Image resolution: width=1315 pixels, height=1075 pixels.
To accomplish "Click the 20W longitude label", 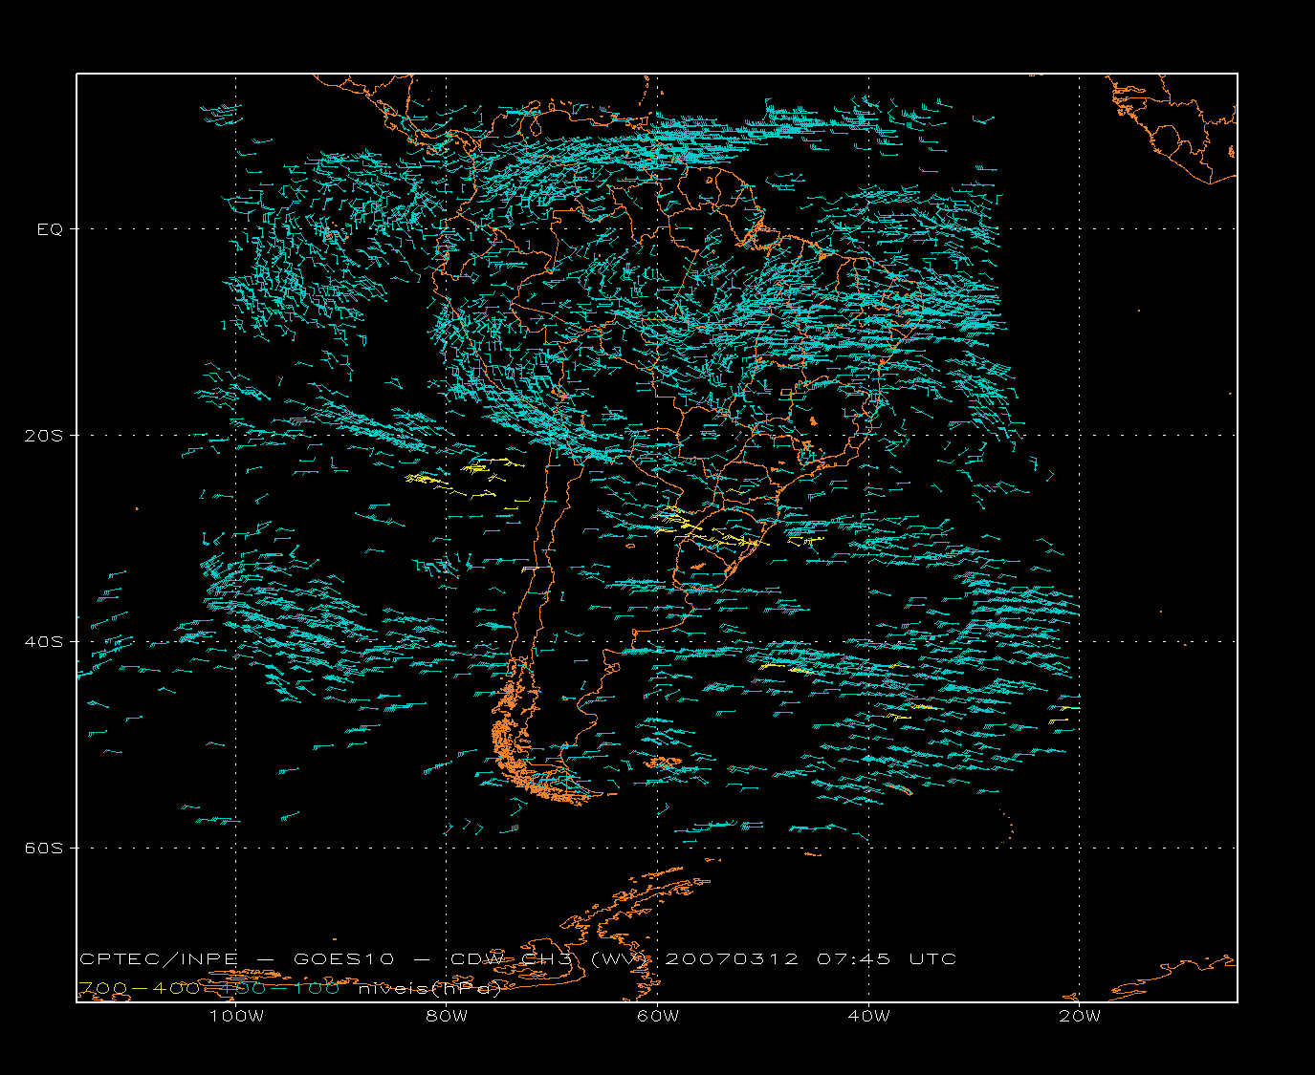I will 1080,1016.
